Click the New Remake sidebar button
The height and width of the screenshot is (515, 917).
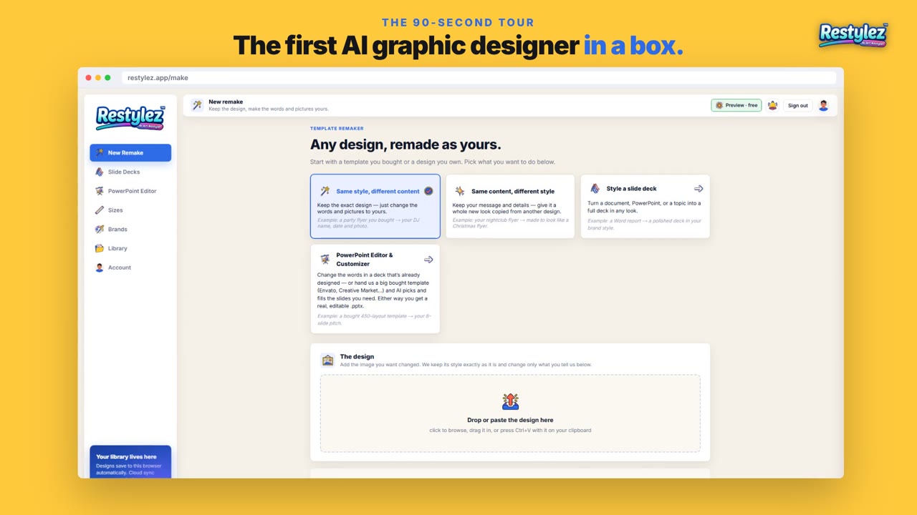click(130, 152)
